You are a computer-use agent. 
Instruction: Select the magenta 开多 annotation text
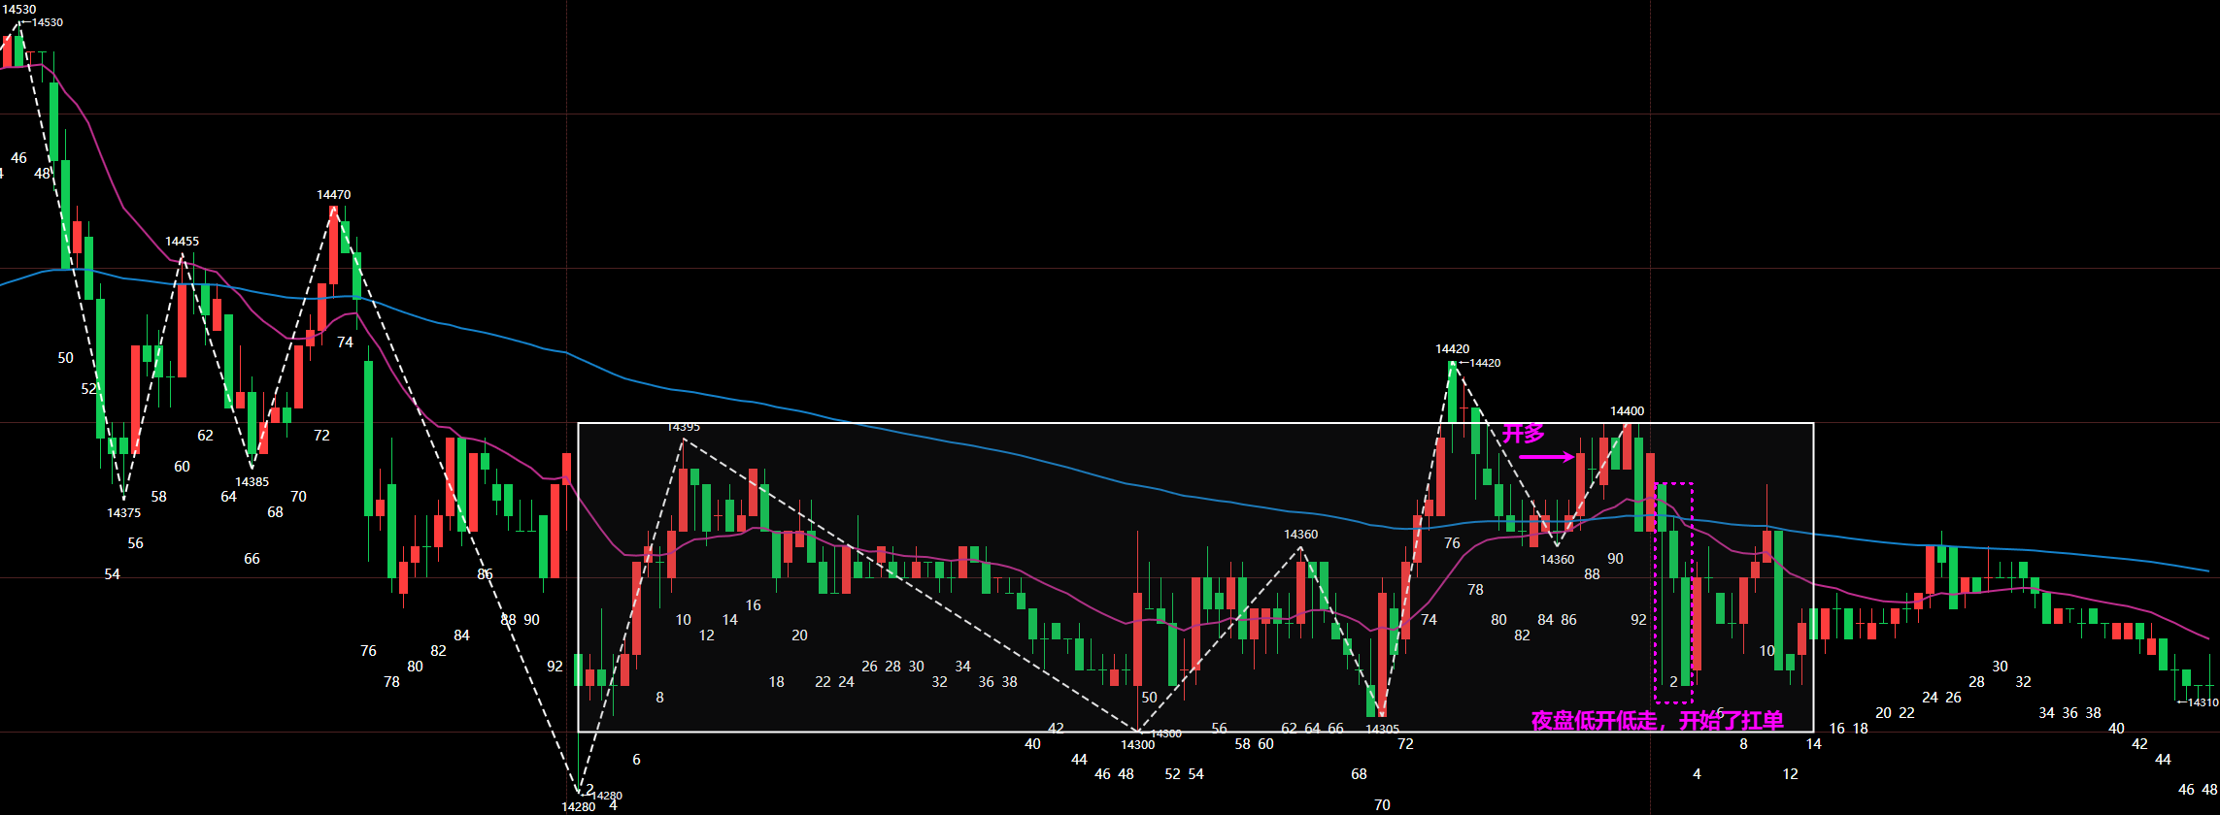(1524, 434)
